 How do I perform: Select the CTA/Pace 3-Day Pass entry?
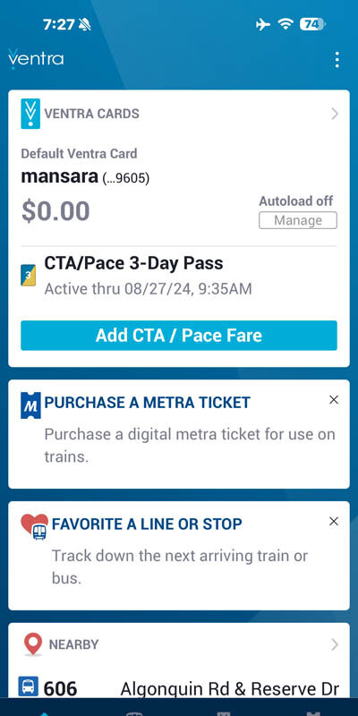[179, 276]
